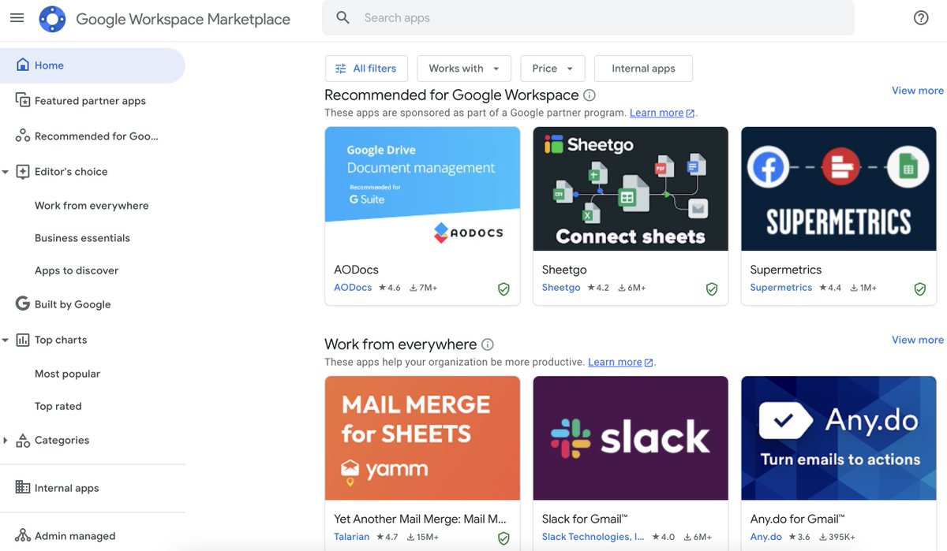Click the All filters button
Screen dimensions: 947x551
366,69
